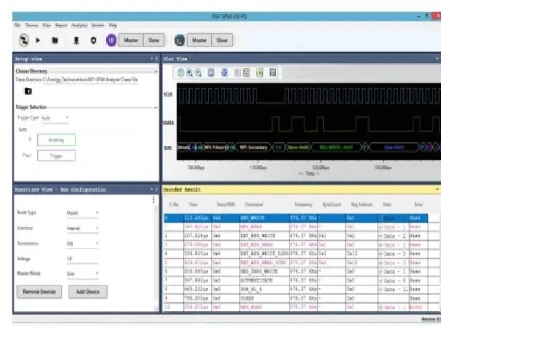The width and height of the screenshot is (544, 344).
Task: Click first icon in Plot View toolbar
Action: coord(180,73)
